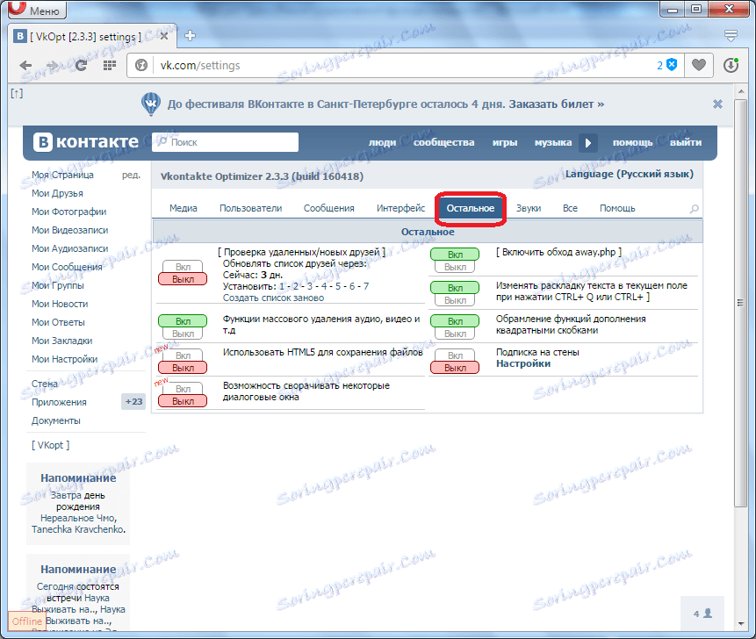Select the Остальное tab

pos(471,208)
